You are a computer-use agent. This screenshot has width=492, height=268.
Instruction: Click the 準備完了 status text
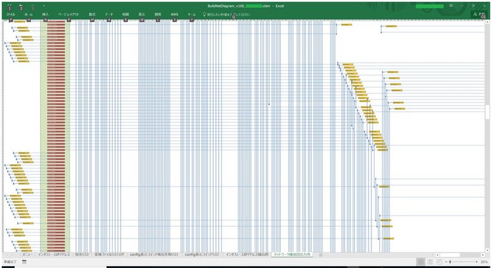click(10, 262)
